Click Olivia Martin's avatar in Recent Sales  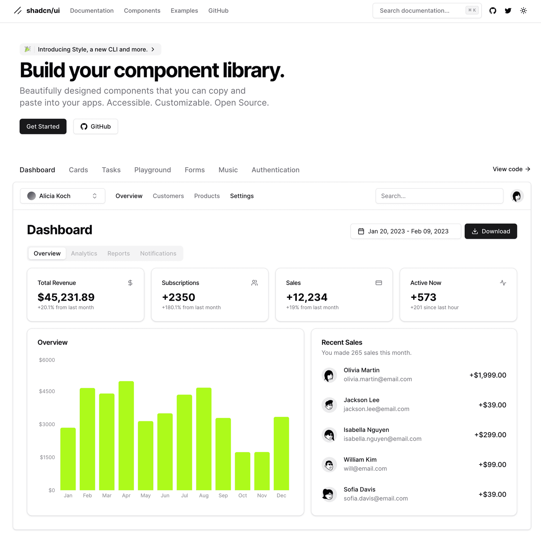point(329,375)
